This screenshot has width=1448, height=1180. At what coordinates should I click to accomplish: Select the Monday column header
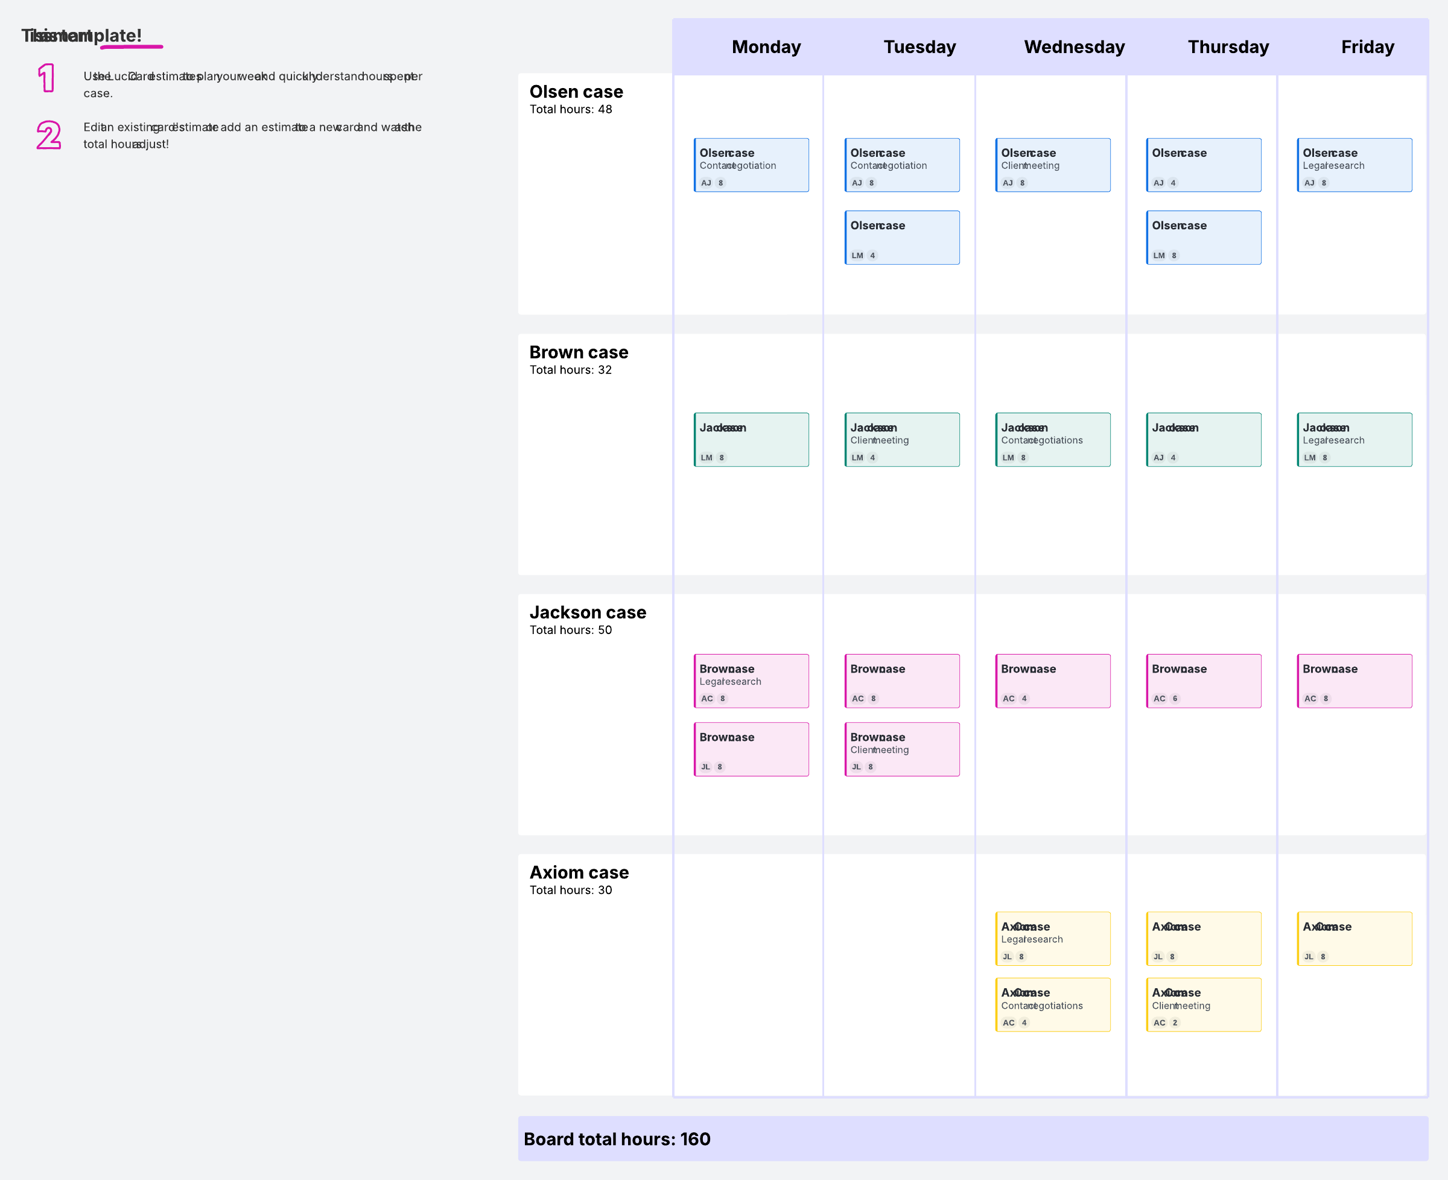pyautogui.click(x=766, y=47)
